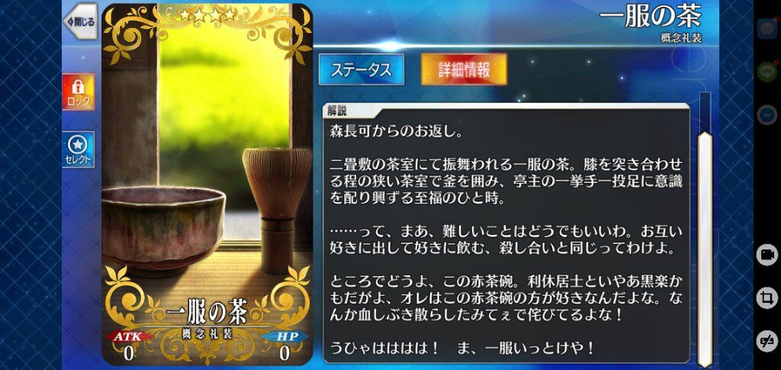
Task: Open the Messenger overlay icon
Action: (x=767, y=114)
